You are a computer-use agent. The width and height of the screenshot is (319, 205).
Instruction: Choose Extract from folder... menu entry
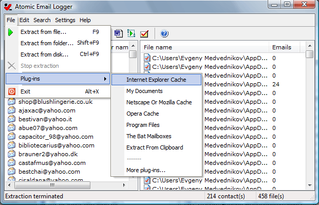click(x=58, y=43)
